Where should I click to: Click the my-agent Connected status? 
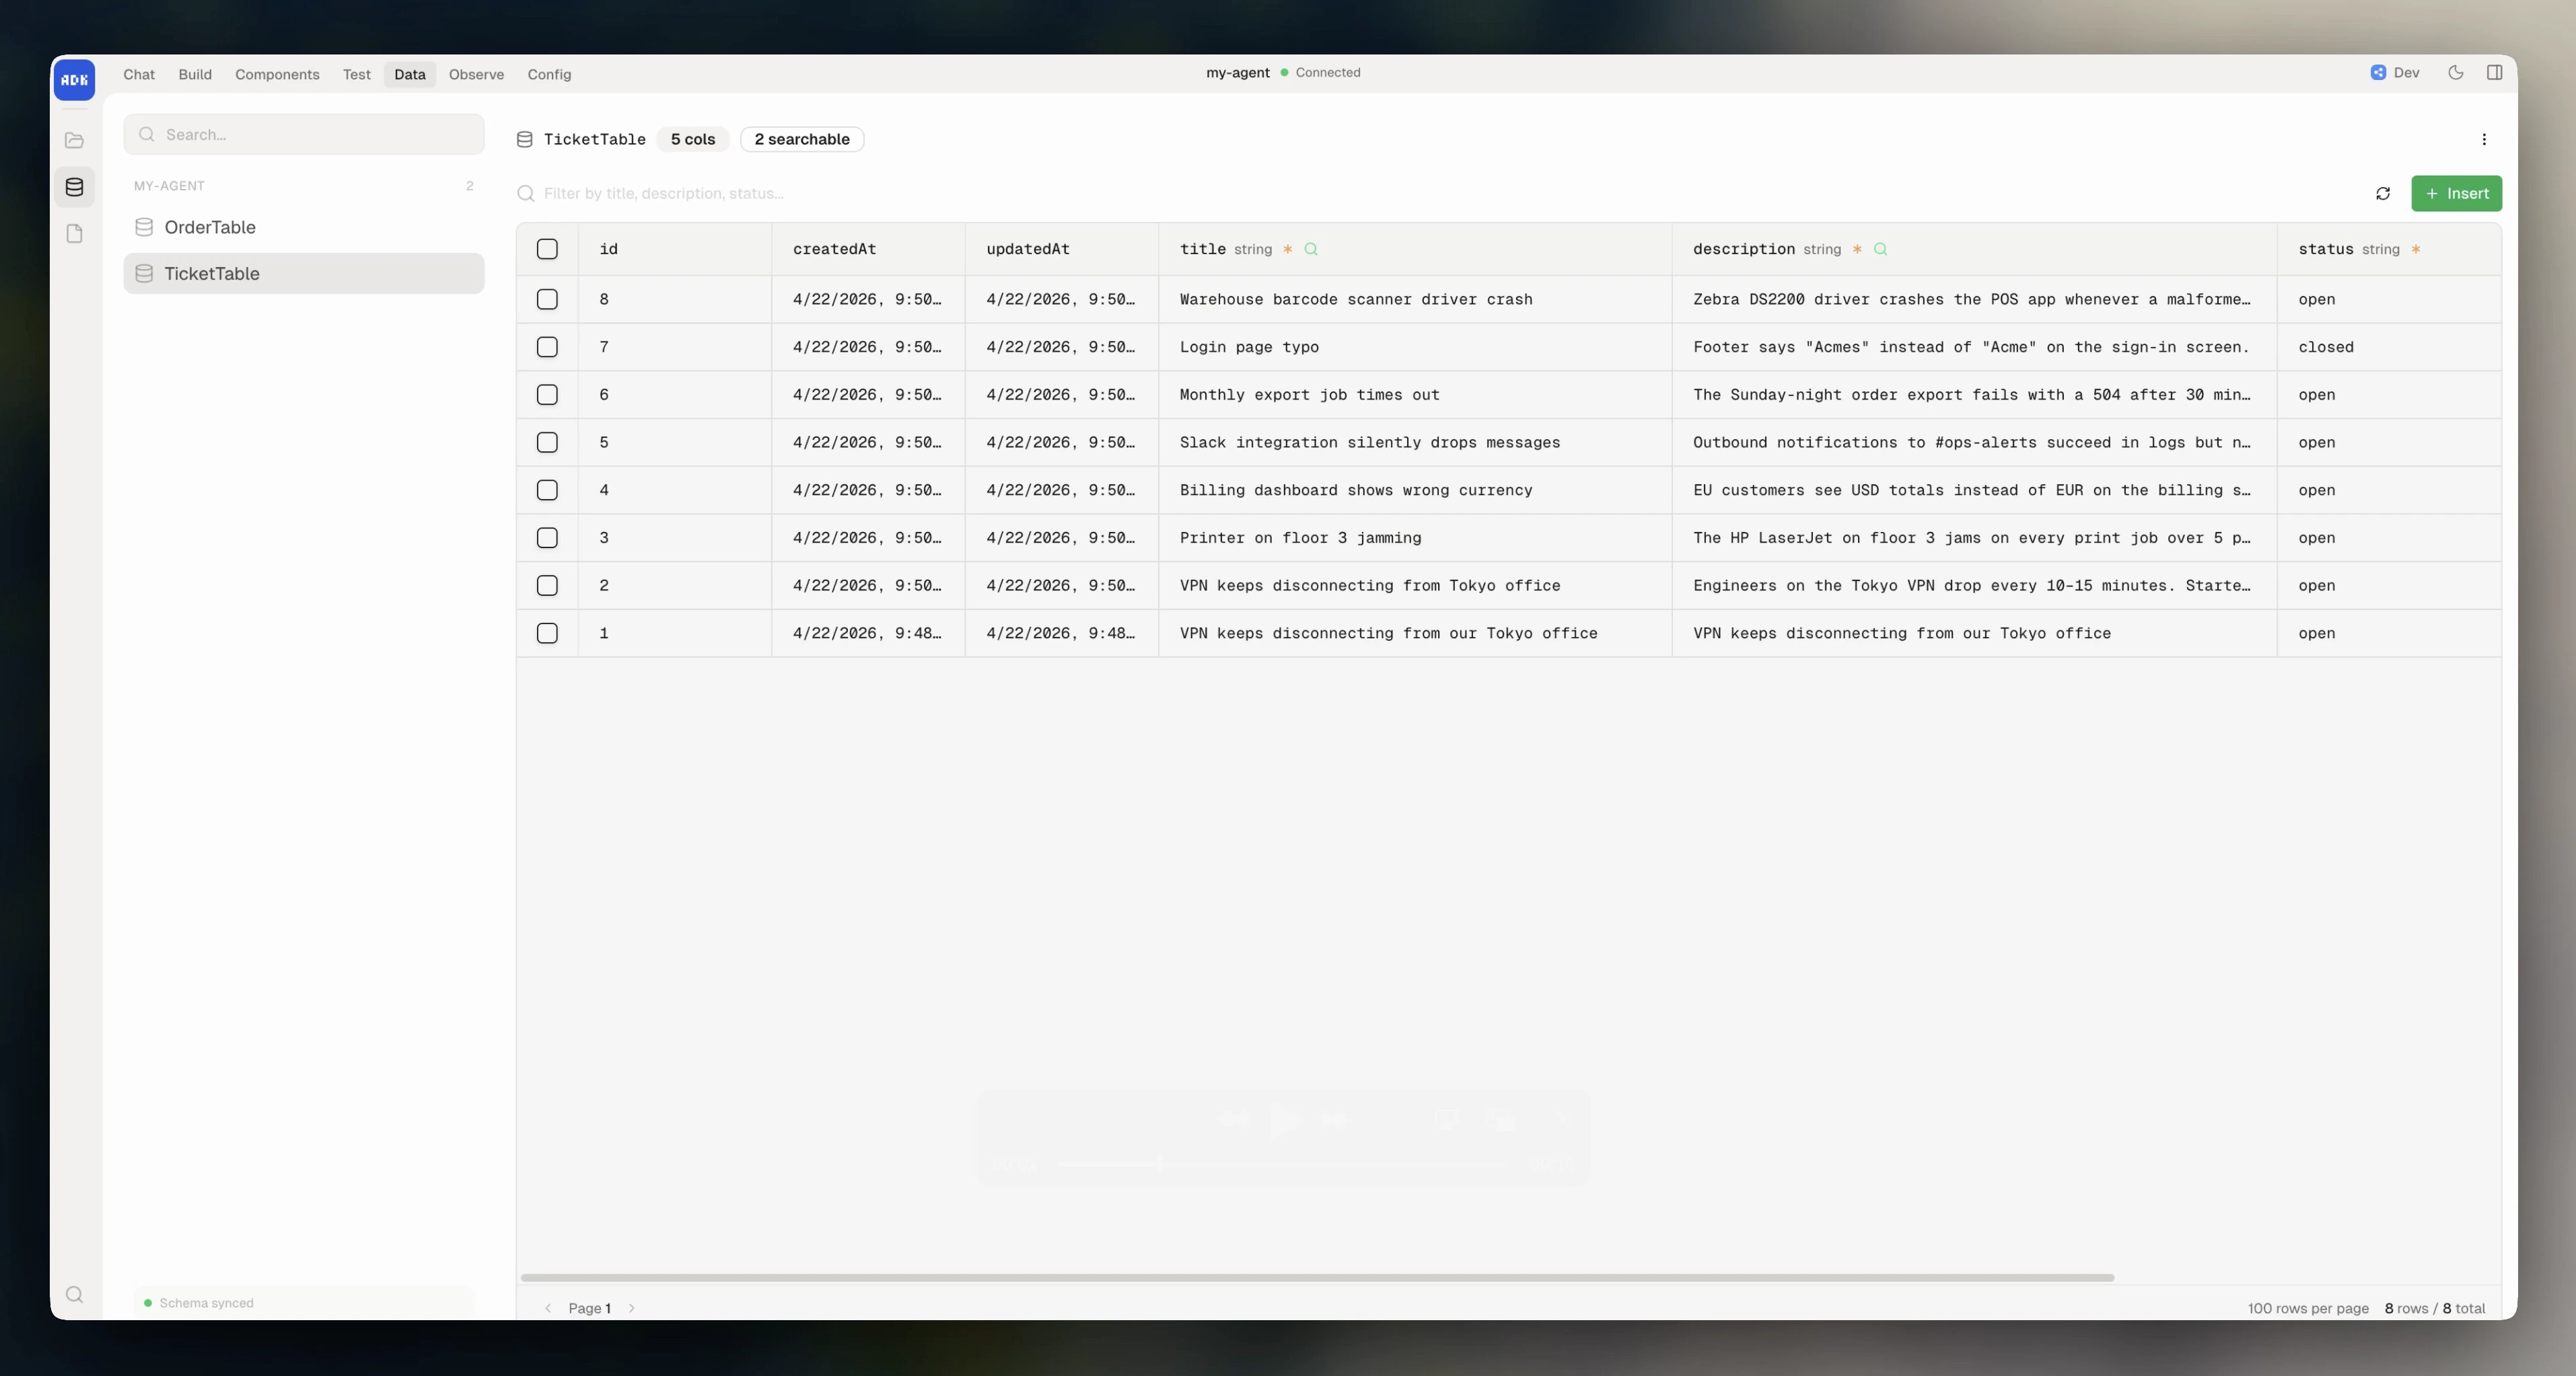(1283, 72)
